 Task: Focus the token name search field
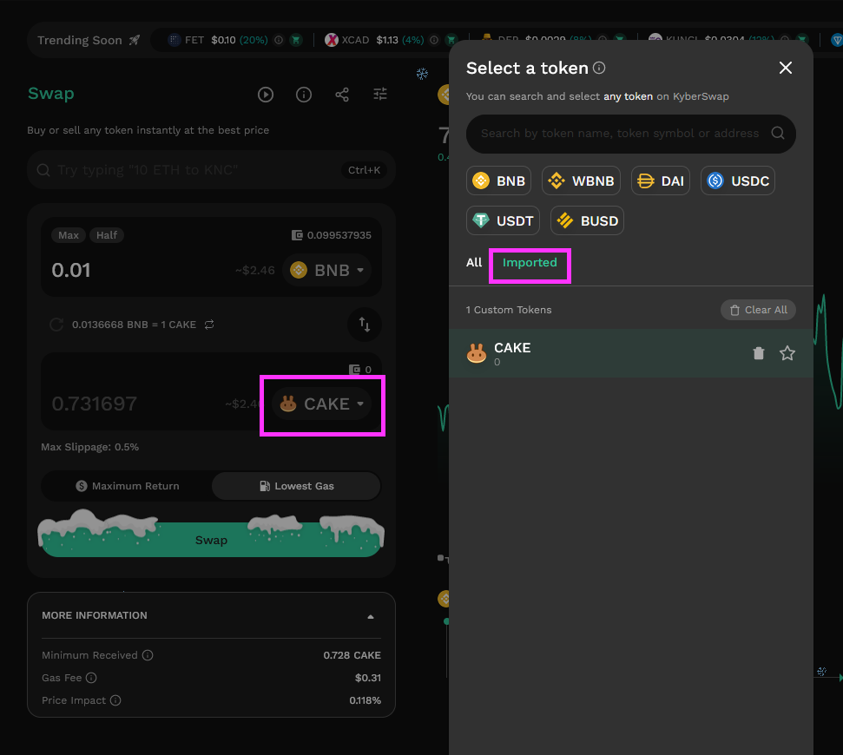[630, 134]
